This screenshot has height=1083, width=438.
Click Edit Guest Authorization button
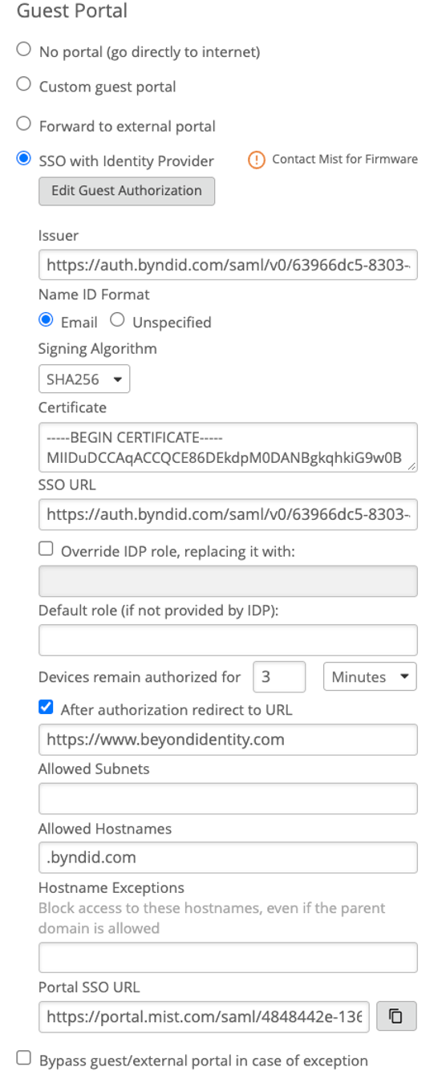pos(127,191)
